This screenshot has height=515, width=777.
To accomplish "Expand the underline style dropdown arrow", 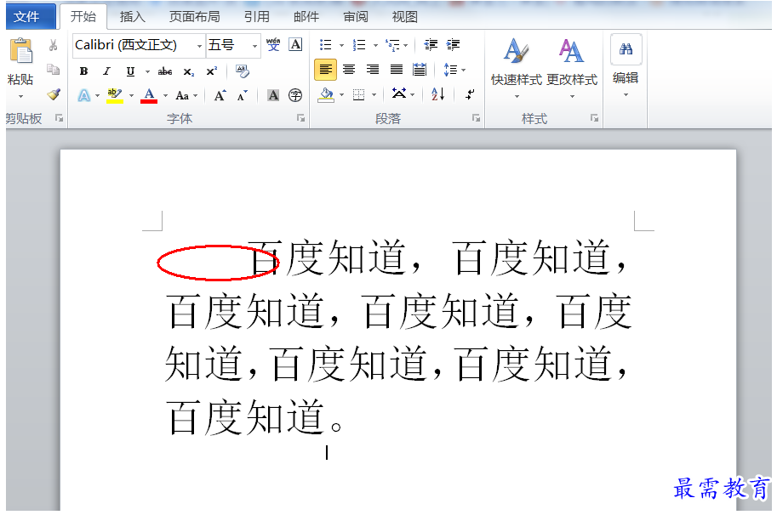I will click(147, 72).
